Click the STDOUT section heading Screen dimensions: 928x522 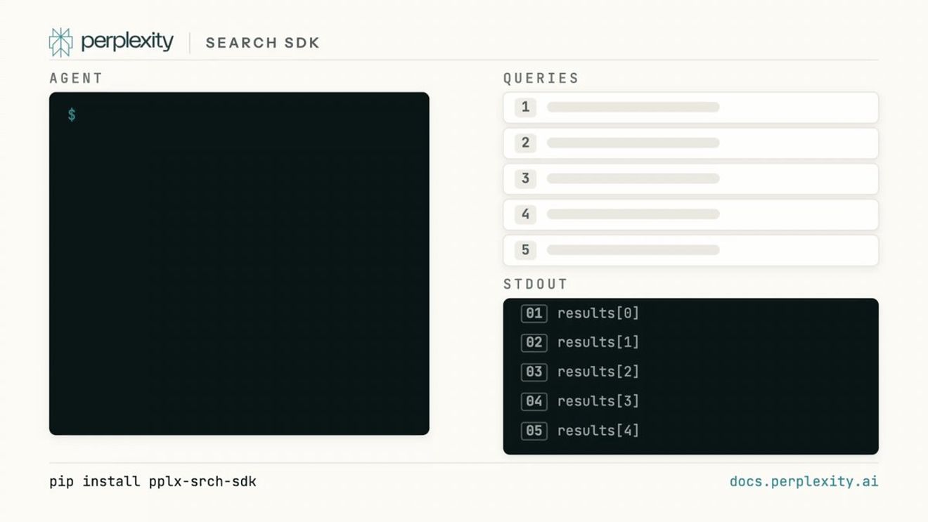[x=535, y=285]
